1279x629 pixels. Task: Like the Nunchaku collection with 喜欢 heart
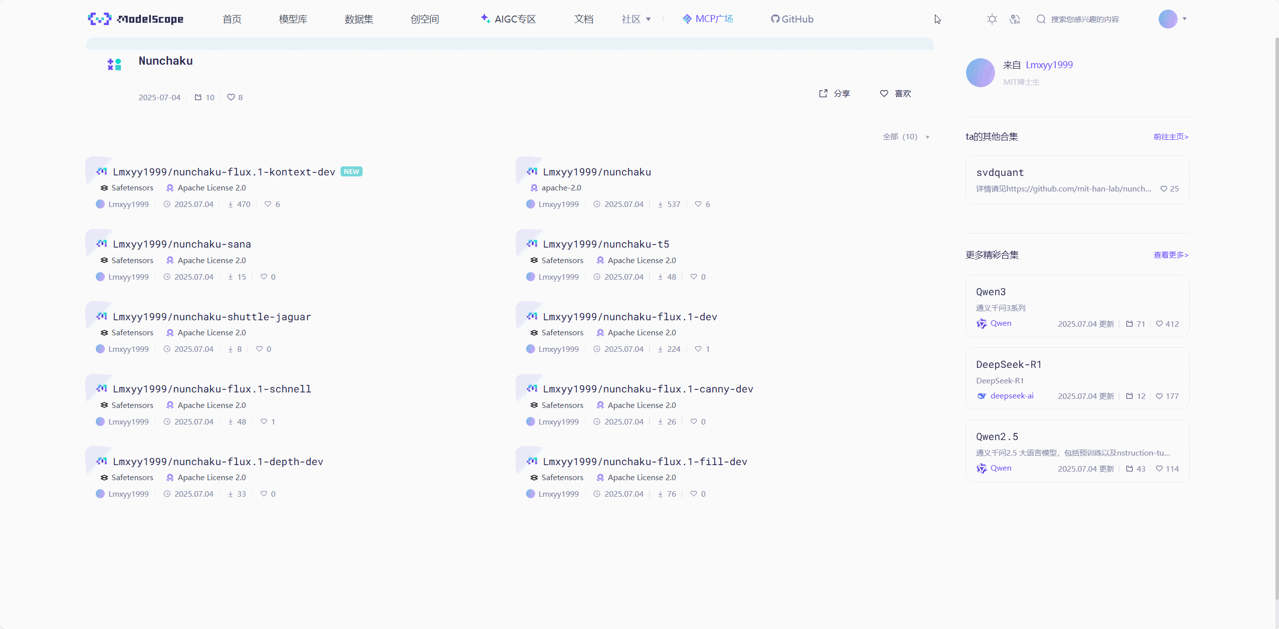click(x=884, y=93)
